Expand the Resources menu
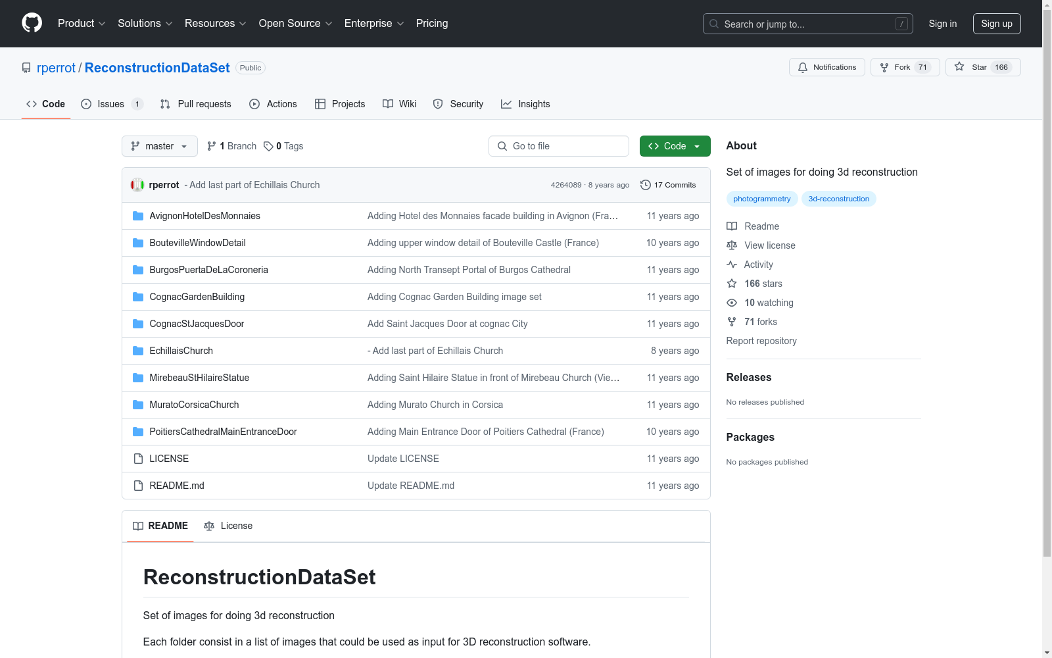The height and width of the screenshot is (658, 1052). pyautogui.click(x=216, y=24)
